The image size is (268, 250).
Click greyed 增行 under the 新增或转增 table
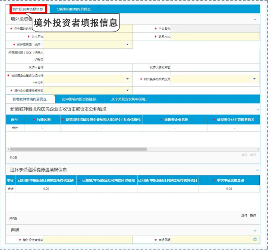click(x=244, y=155)
